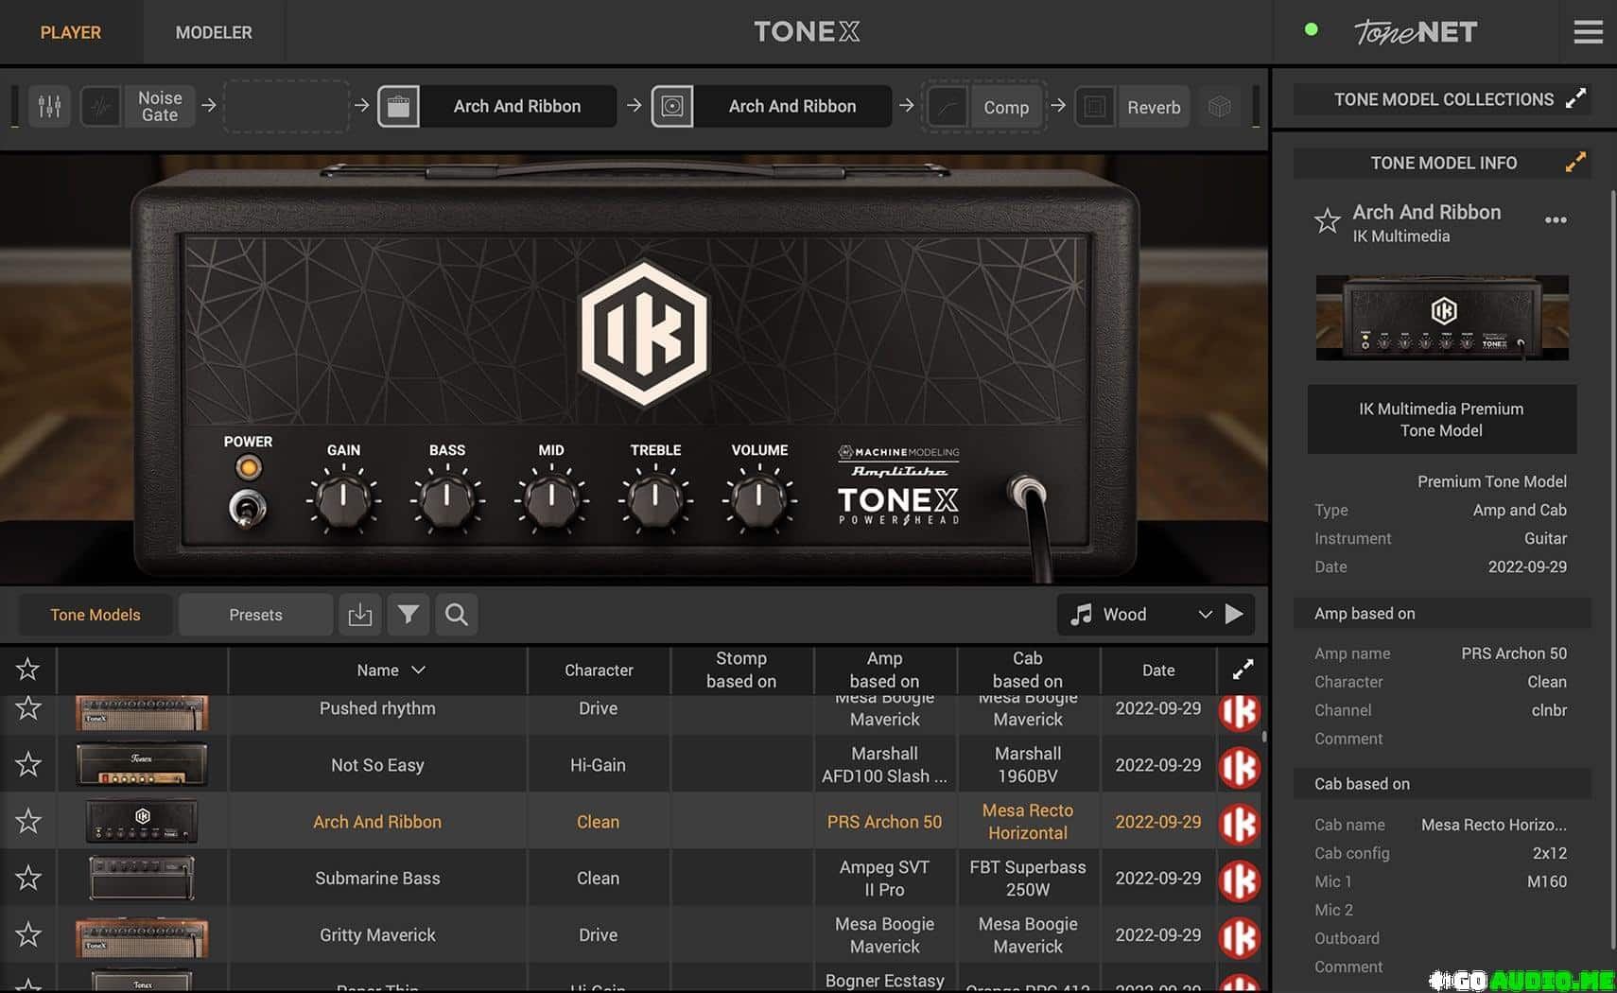This screenshot has height=993, width=1617.
Task: Open the three-dot options for Arch And Ribbon
Action: 1556,220
